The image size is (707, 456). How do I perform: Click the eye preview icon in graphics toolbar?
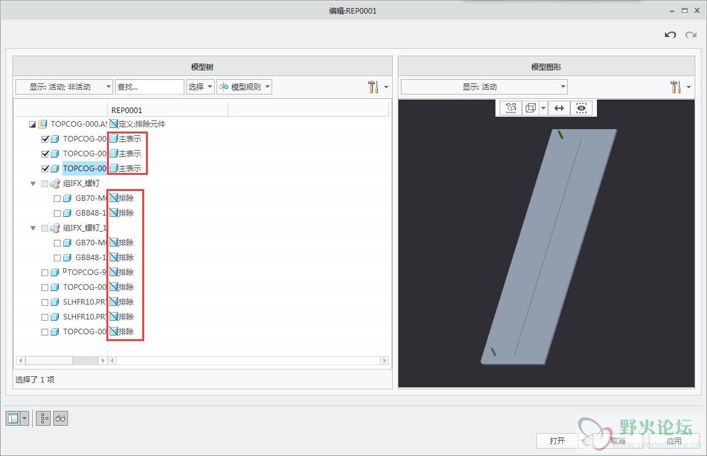581,108
